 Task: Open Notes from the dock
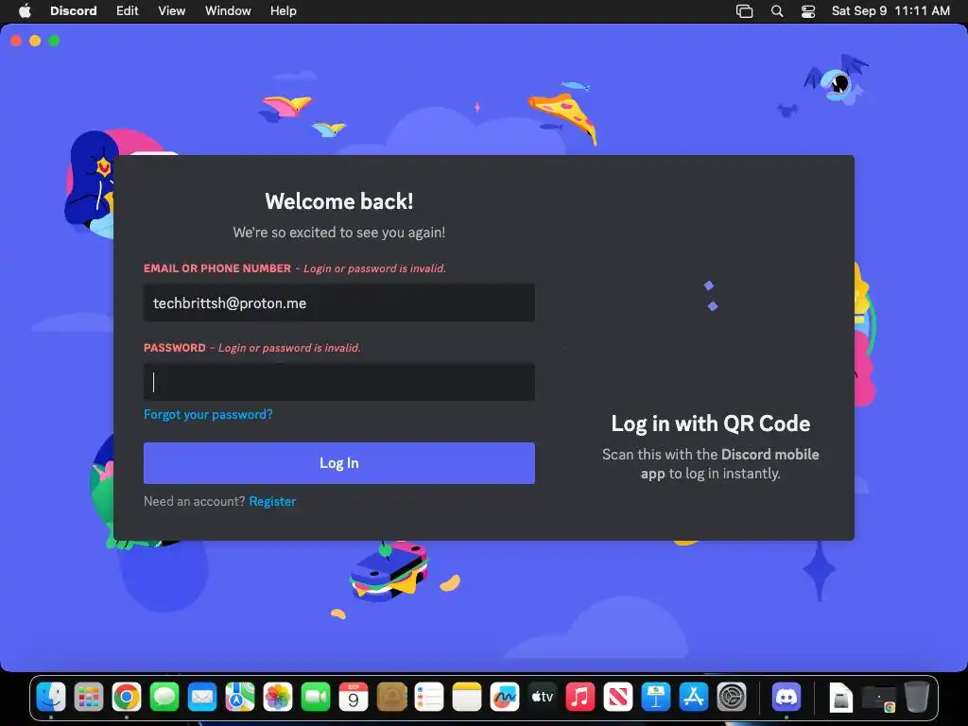(467, 698)
